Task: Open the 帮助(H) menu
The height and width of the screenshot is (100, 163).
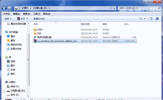Action: tap(47, 14)
